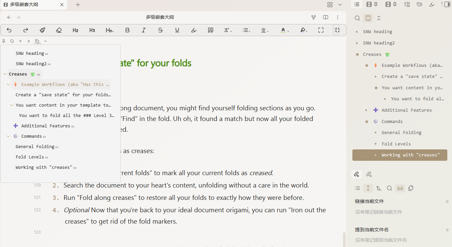
Task: Toggle show more context glasses icon
Action: coord(400,188)
